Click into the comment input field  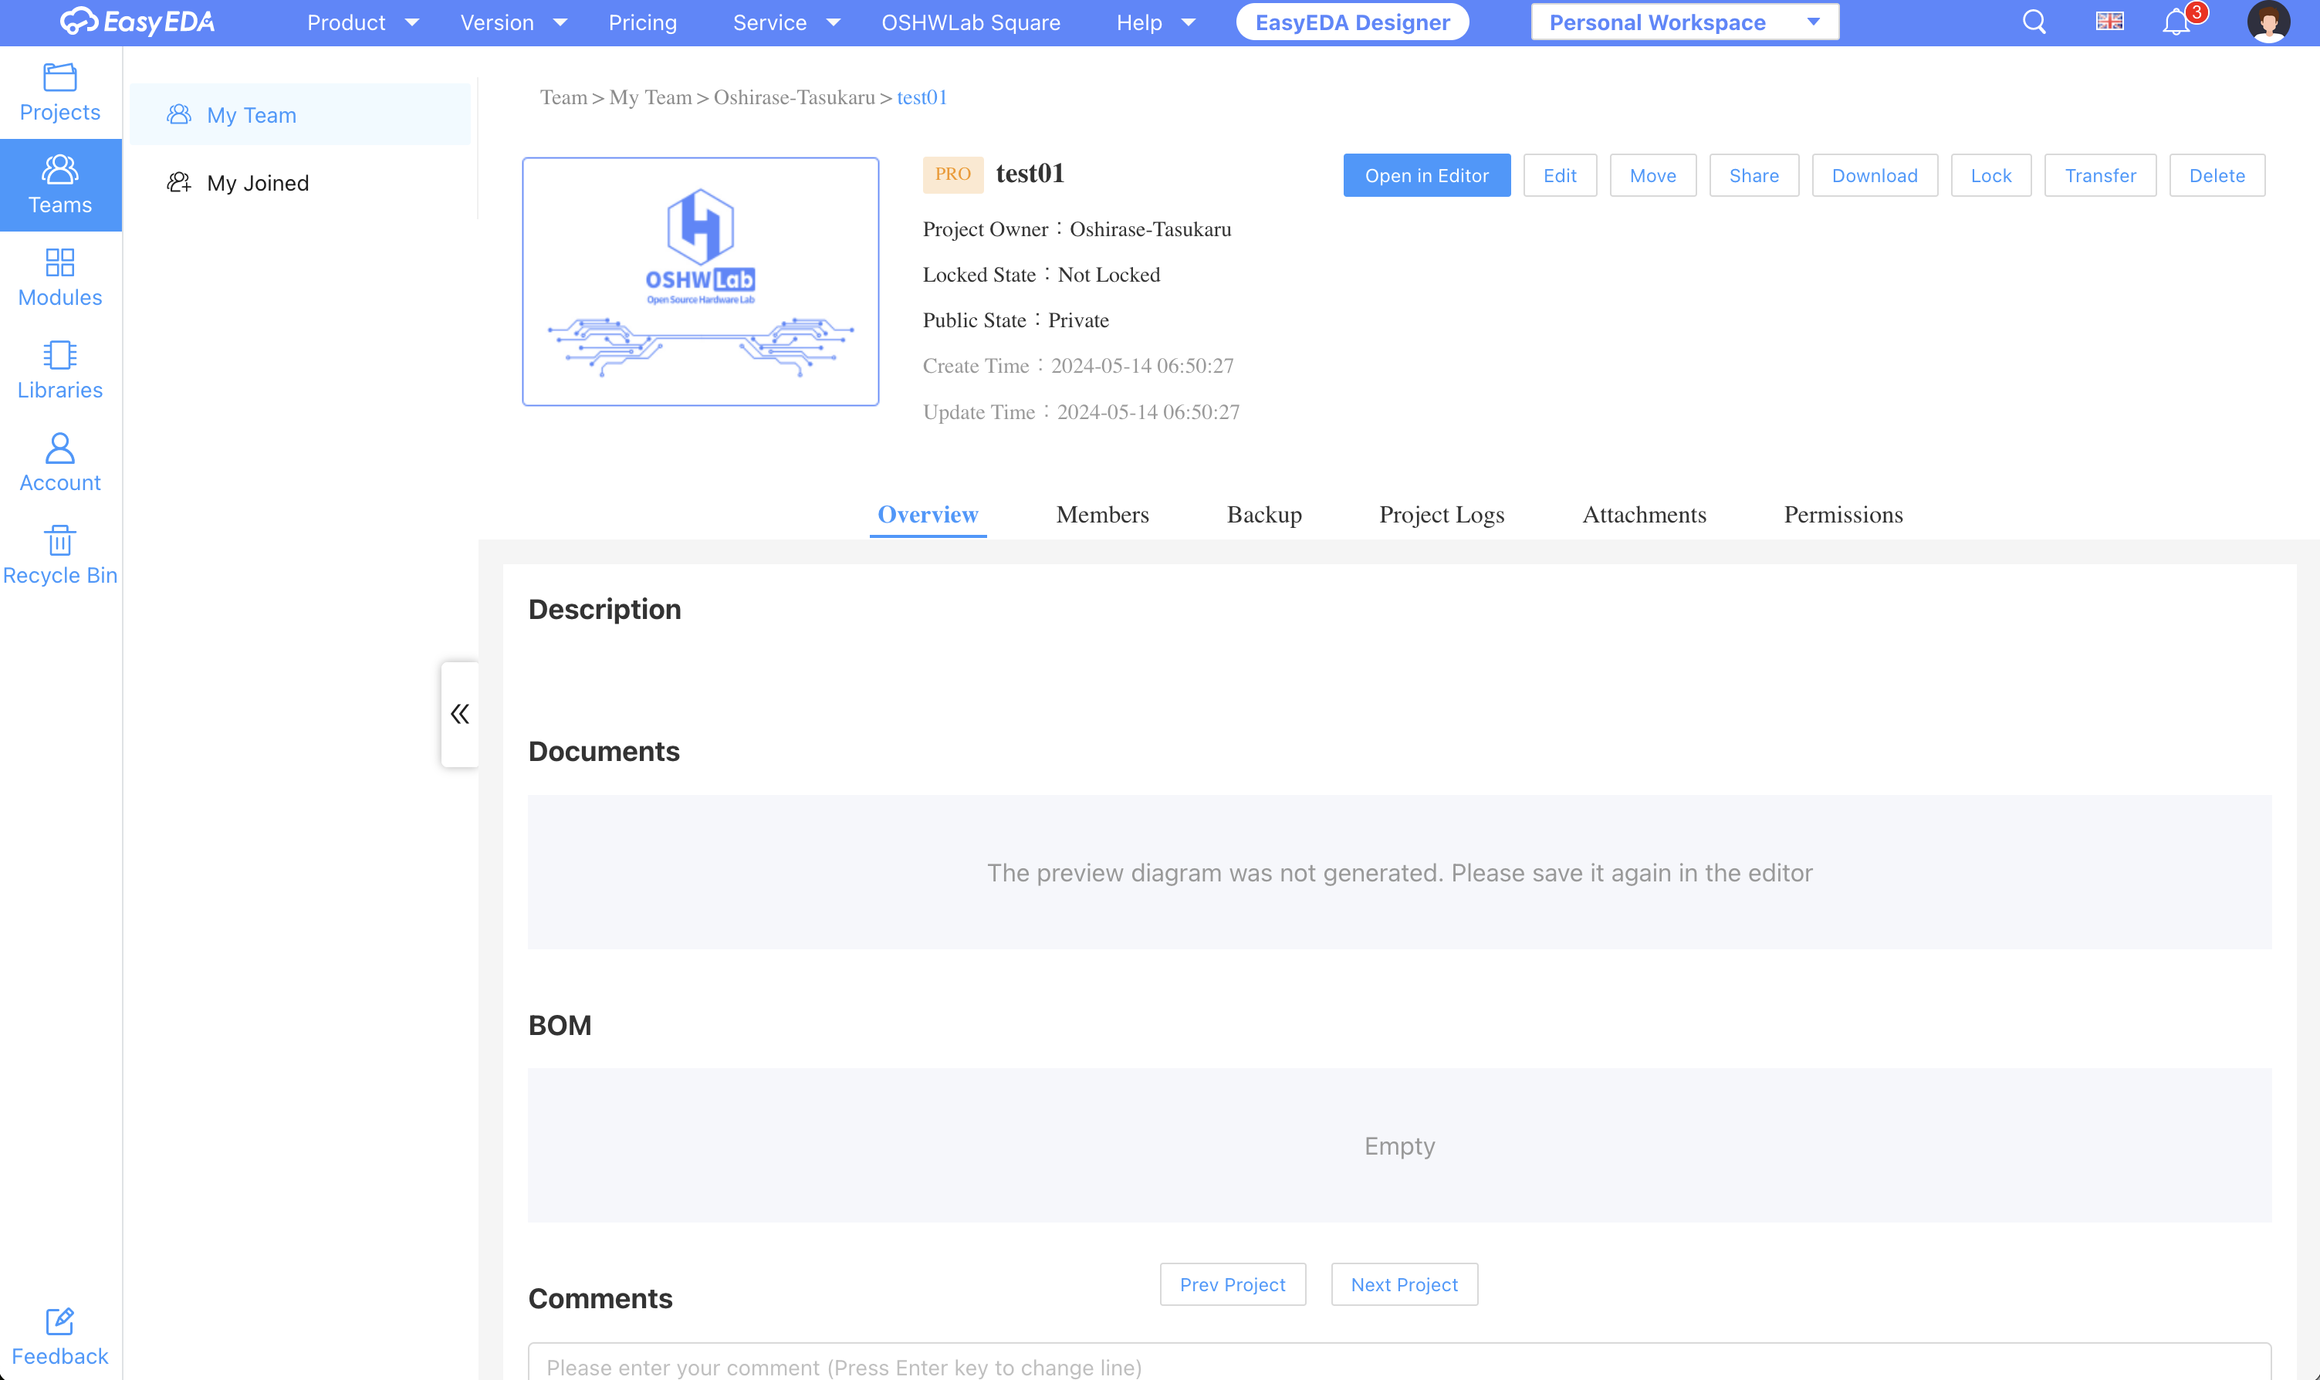tap(1398, 1365)
